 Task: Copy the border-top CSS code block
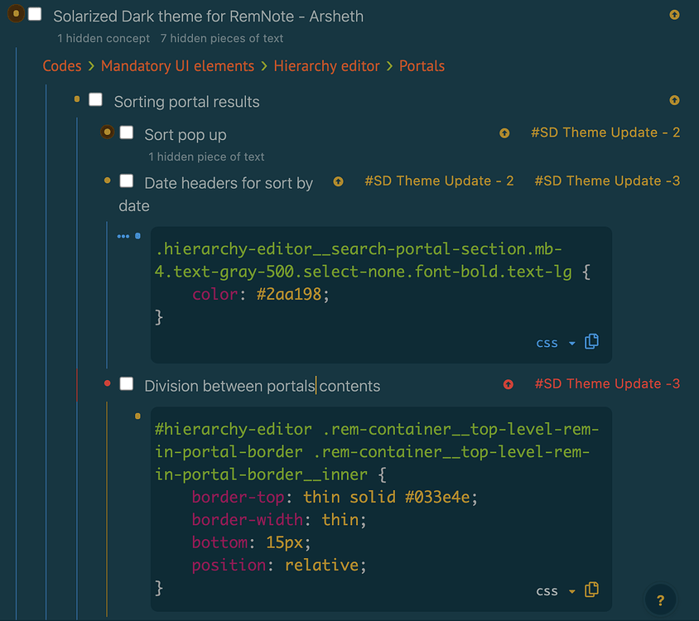(x=591, y=590)
